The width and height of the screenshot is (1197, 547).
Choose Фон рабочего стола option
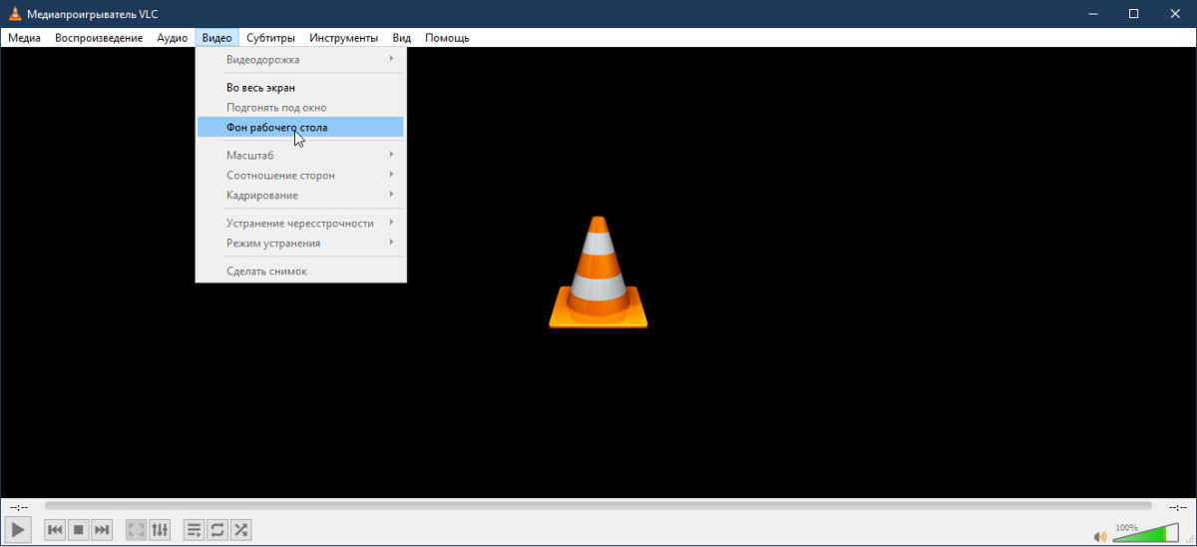tap(301, 127)
